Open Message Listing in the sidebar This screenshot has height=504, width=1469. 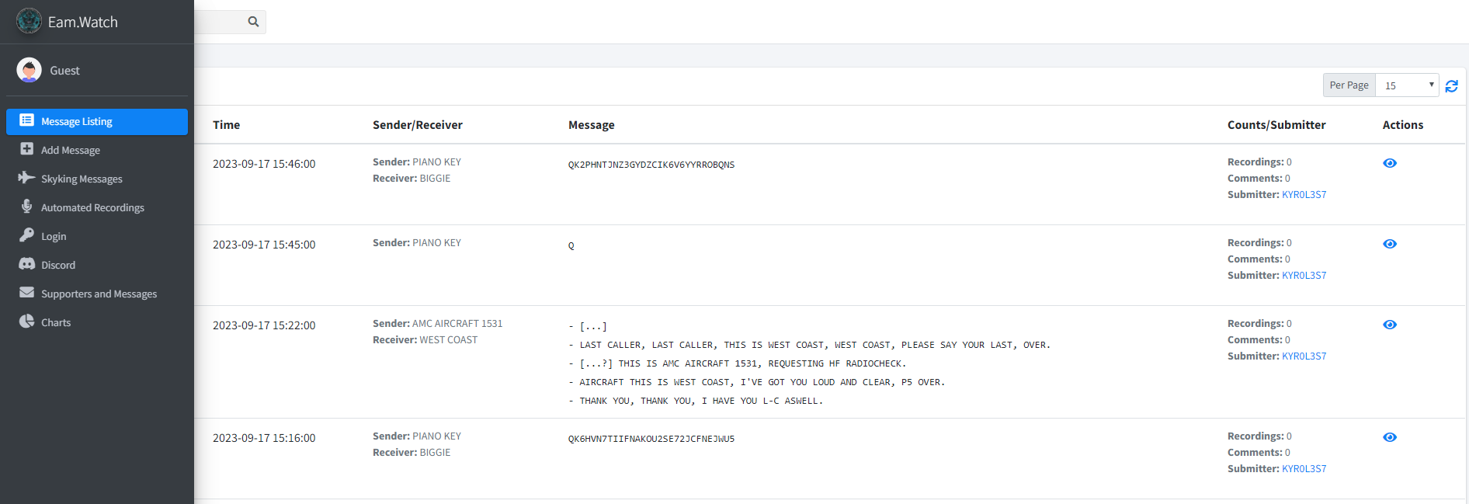(x=97, y=122)
